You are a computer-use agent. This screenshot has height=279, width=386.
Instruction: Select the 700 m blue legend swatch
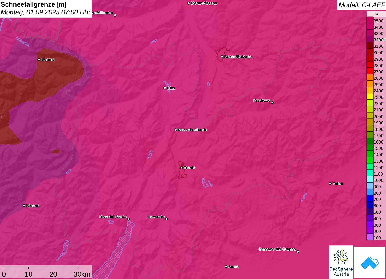[370, 198]
